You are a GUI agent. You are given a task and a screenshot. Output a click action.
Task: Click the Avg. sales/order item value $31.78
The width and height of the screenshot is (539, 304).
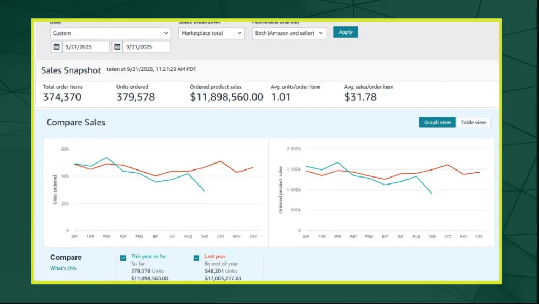(x=360, y=97)
